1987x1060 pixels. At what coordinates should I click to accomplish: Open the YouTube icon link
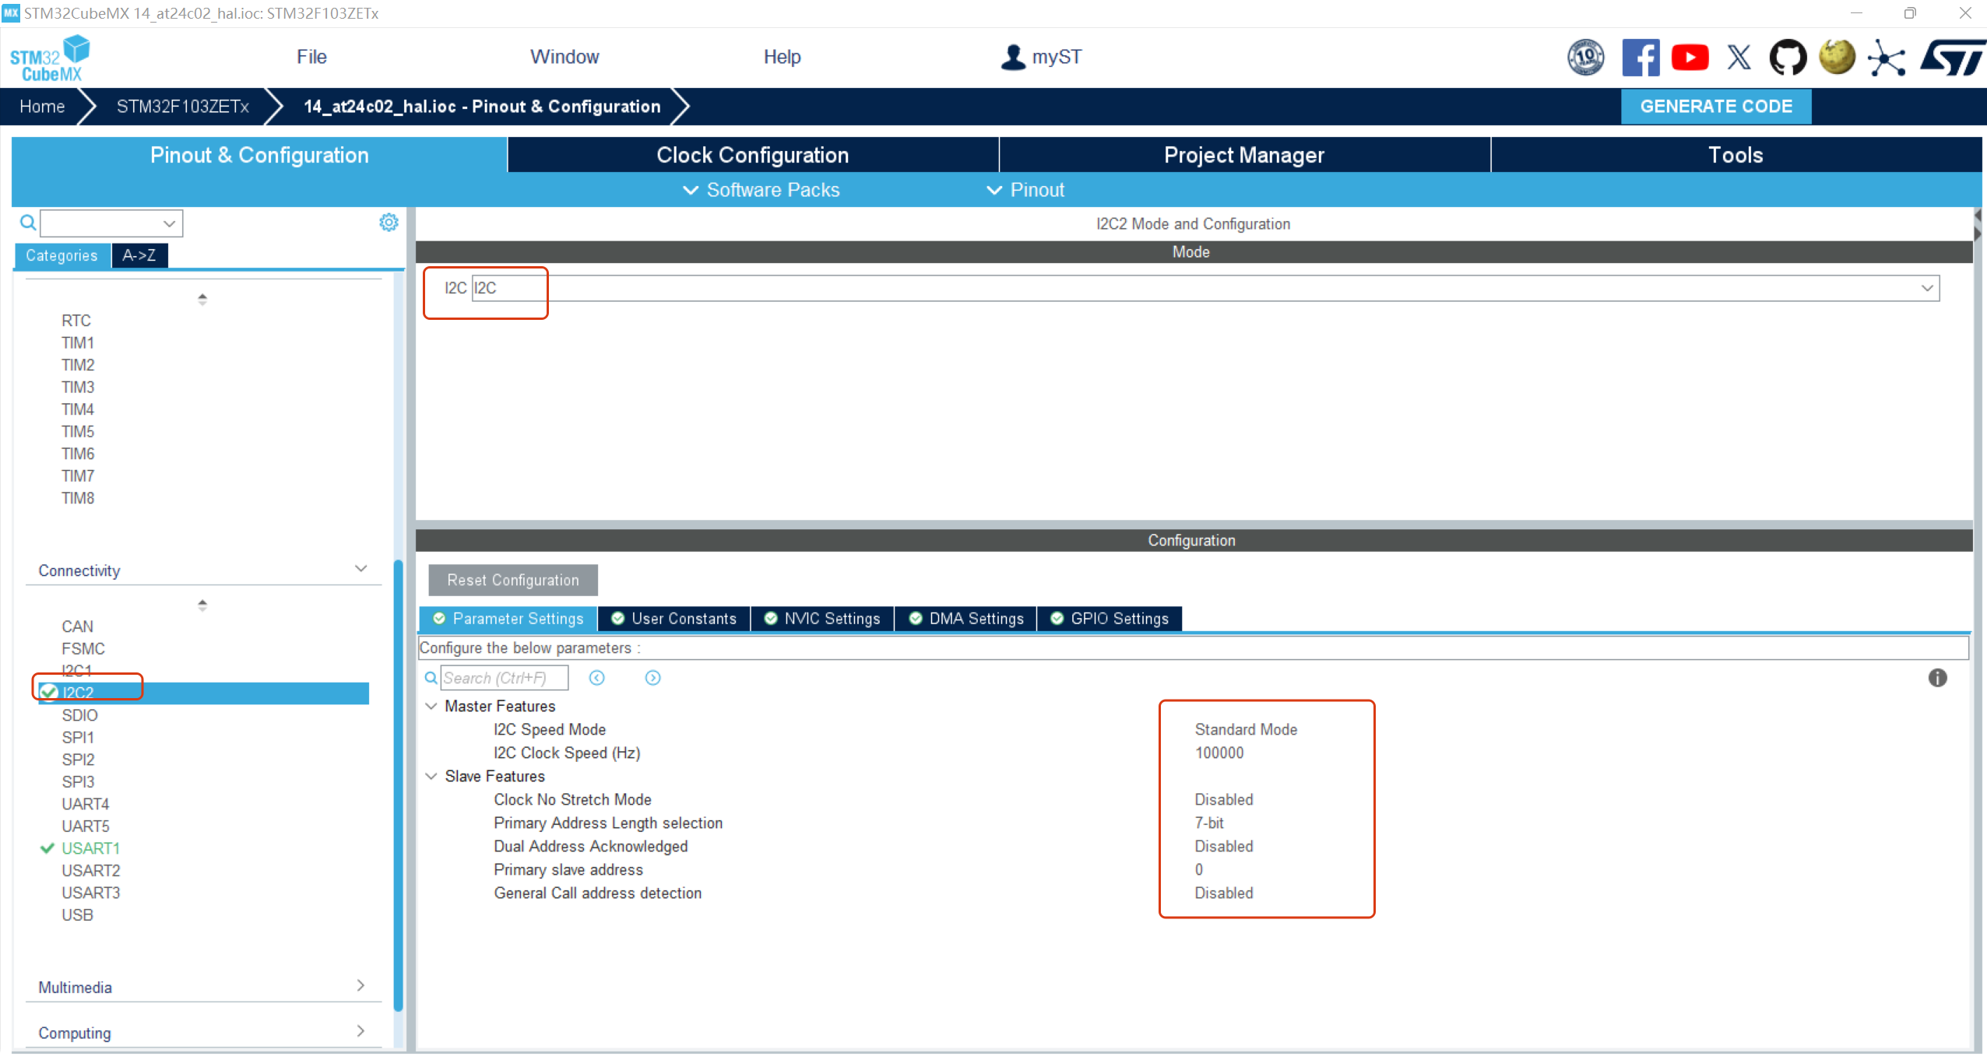click(1690, 58)
